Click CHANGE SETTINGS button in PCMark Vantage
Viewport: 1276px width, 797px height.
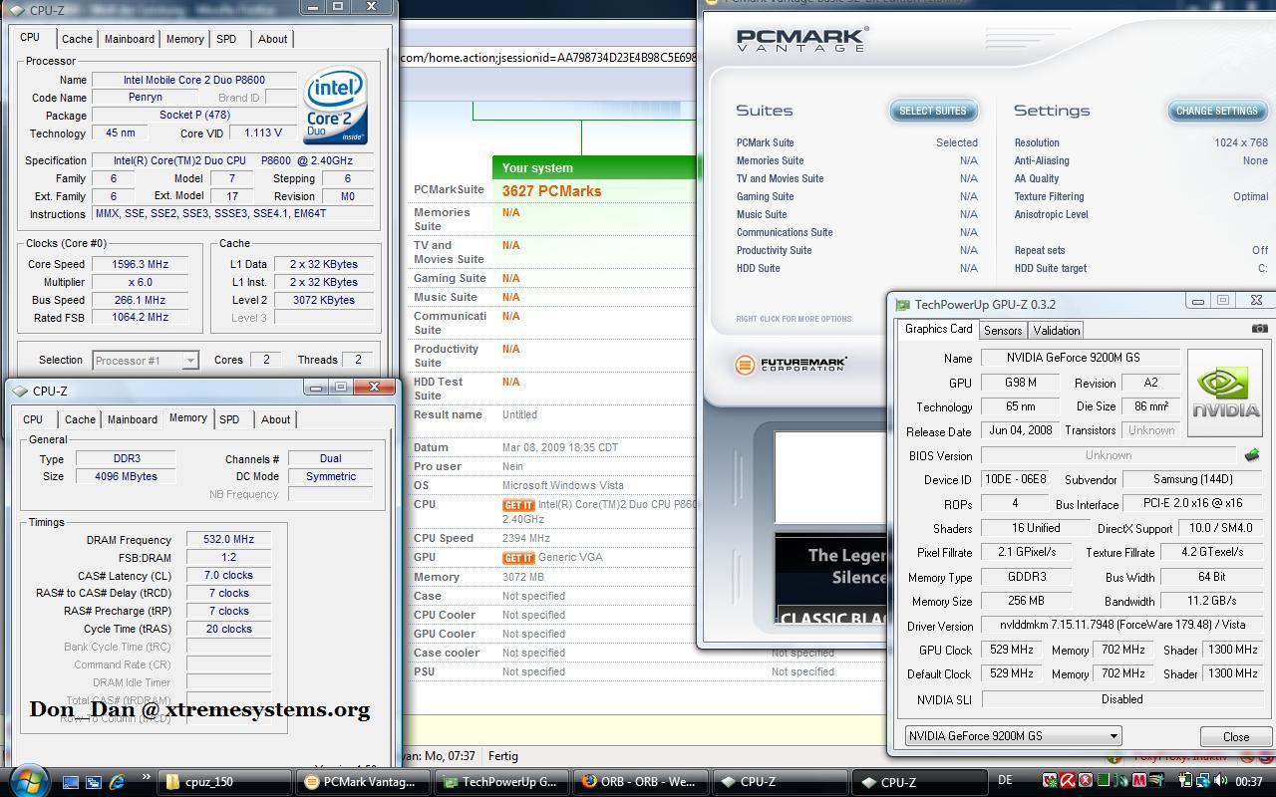tap(1217, 111)
